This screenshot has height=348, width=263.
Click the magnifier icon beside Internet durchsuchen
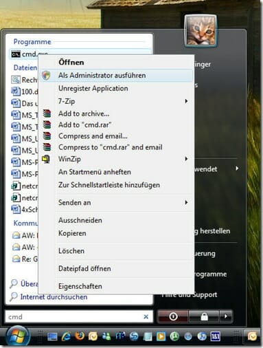tap(14, 296)
